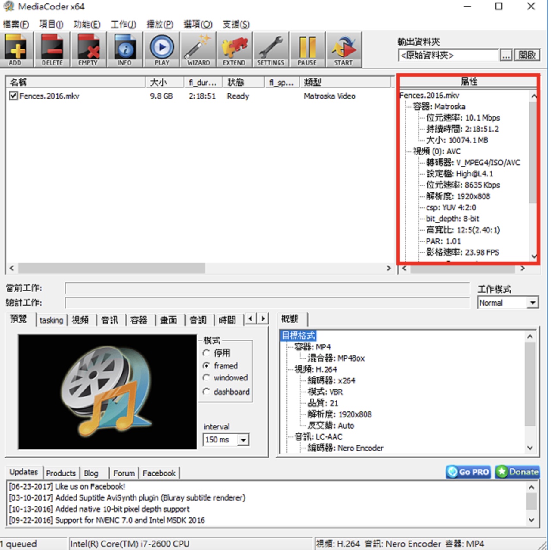Open the 功能(E) menu
The height and width of the screenshot is (550, 551).
pyautogui.click(x=87, y=24)
